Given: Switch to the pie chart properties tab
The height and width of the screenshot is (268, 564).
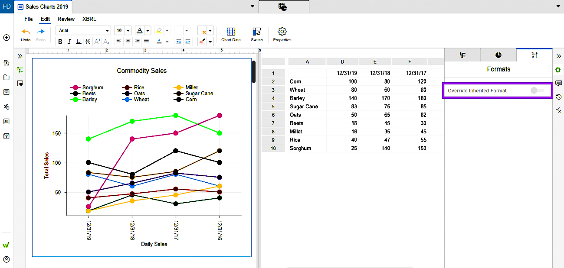Looking at the screenshot, I should [x=498, y=55].
